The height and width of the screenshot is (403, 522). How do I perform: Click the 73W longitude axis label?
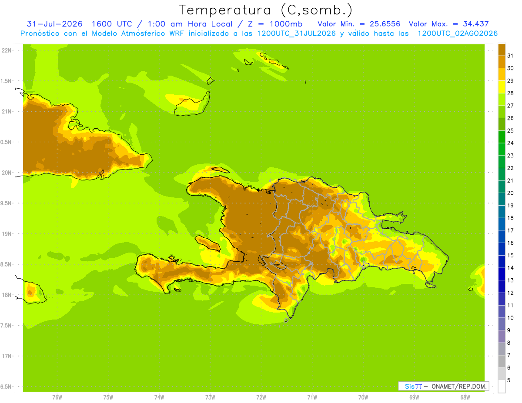click(x=210, y=397)
